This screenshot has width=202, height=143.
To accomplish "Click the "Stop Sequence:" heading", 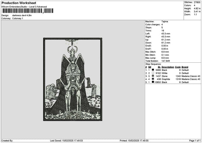I will click(153, 64).
